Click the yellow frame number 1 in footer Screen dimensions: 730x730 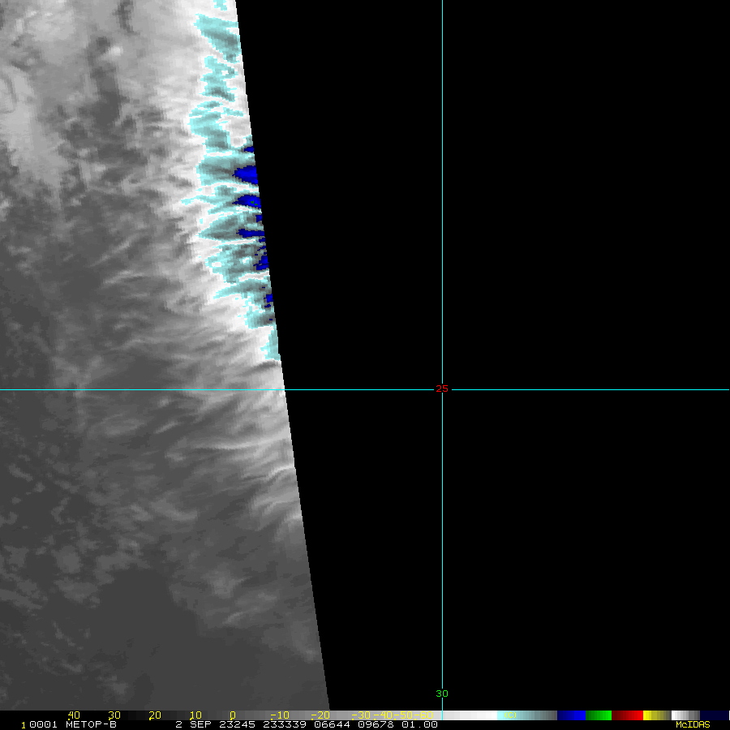[x=24, y=724]
